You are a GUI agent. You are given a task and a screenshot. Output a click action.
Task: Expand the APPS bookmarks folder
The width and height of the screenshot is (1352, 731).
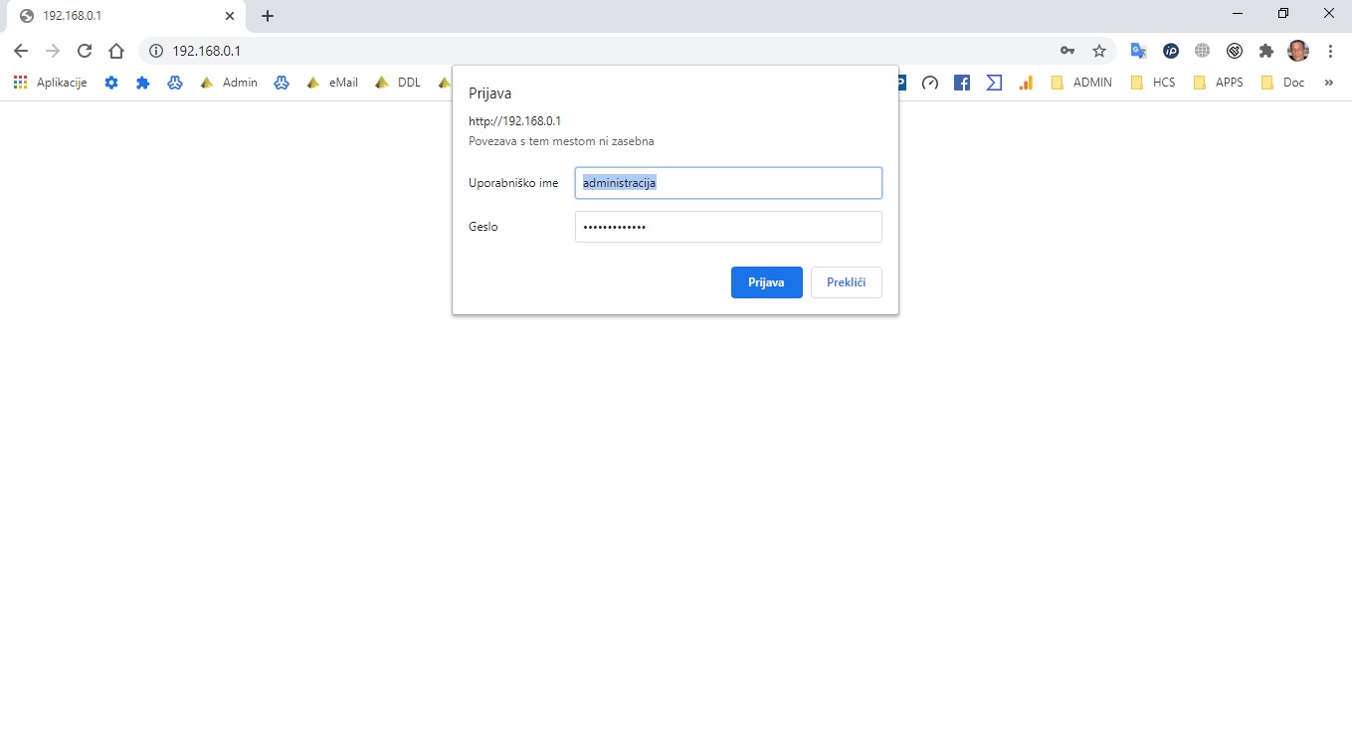pyautogui.click(x=1218, y=83)
